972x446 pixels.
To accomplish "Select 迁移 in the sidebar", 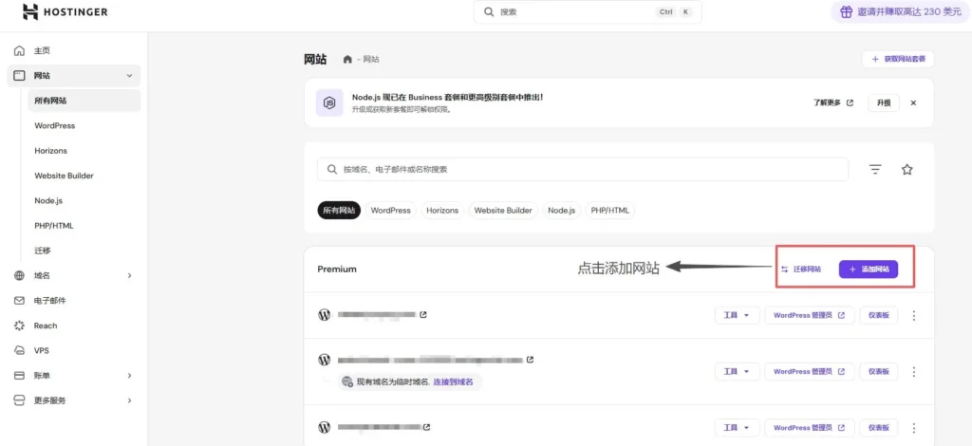I will click(x=42, y=251).
